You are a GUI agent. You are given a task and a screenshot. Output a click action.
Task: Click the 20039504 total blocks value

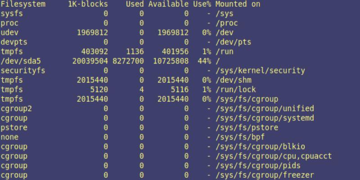coord(90,61)
